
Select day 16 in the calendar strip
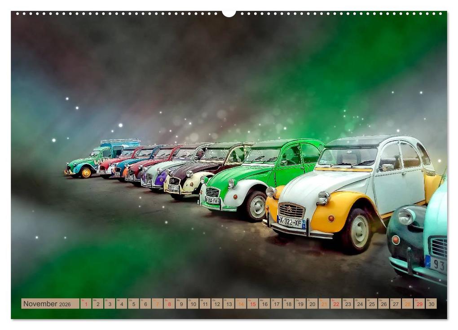(x=264, y=304)
